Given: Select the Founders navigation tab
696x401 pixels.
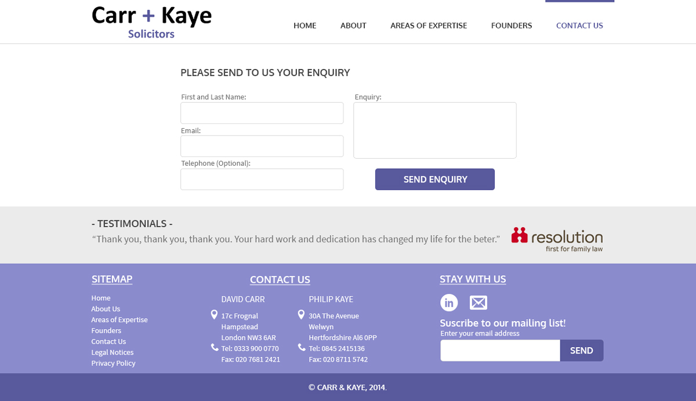Looking at the screenshot, I should pyautogui.click(x=512, y=25).
